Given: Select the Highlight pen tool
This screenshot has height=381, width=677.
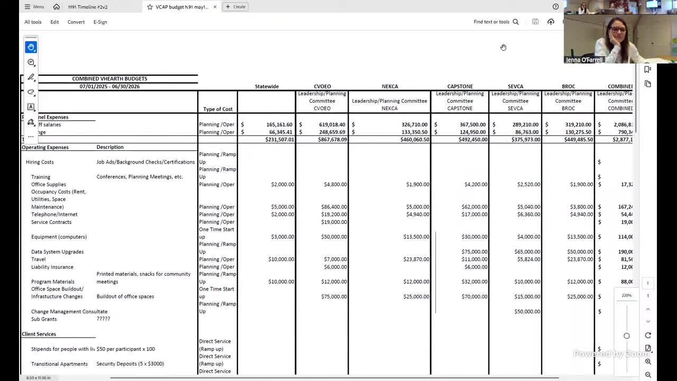Looking at the screenshot, I should (31, 77).
